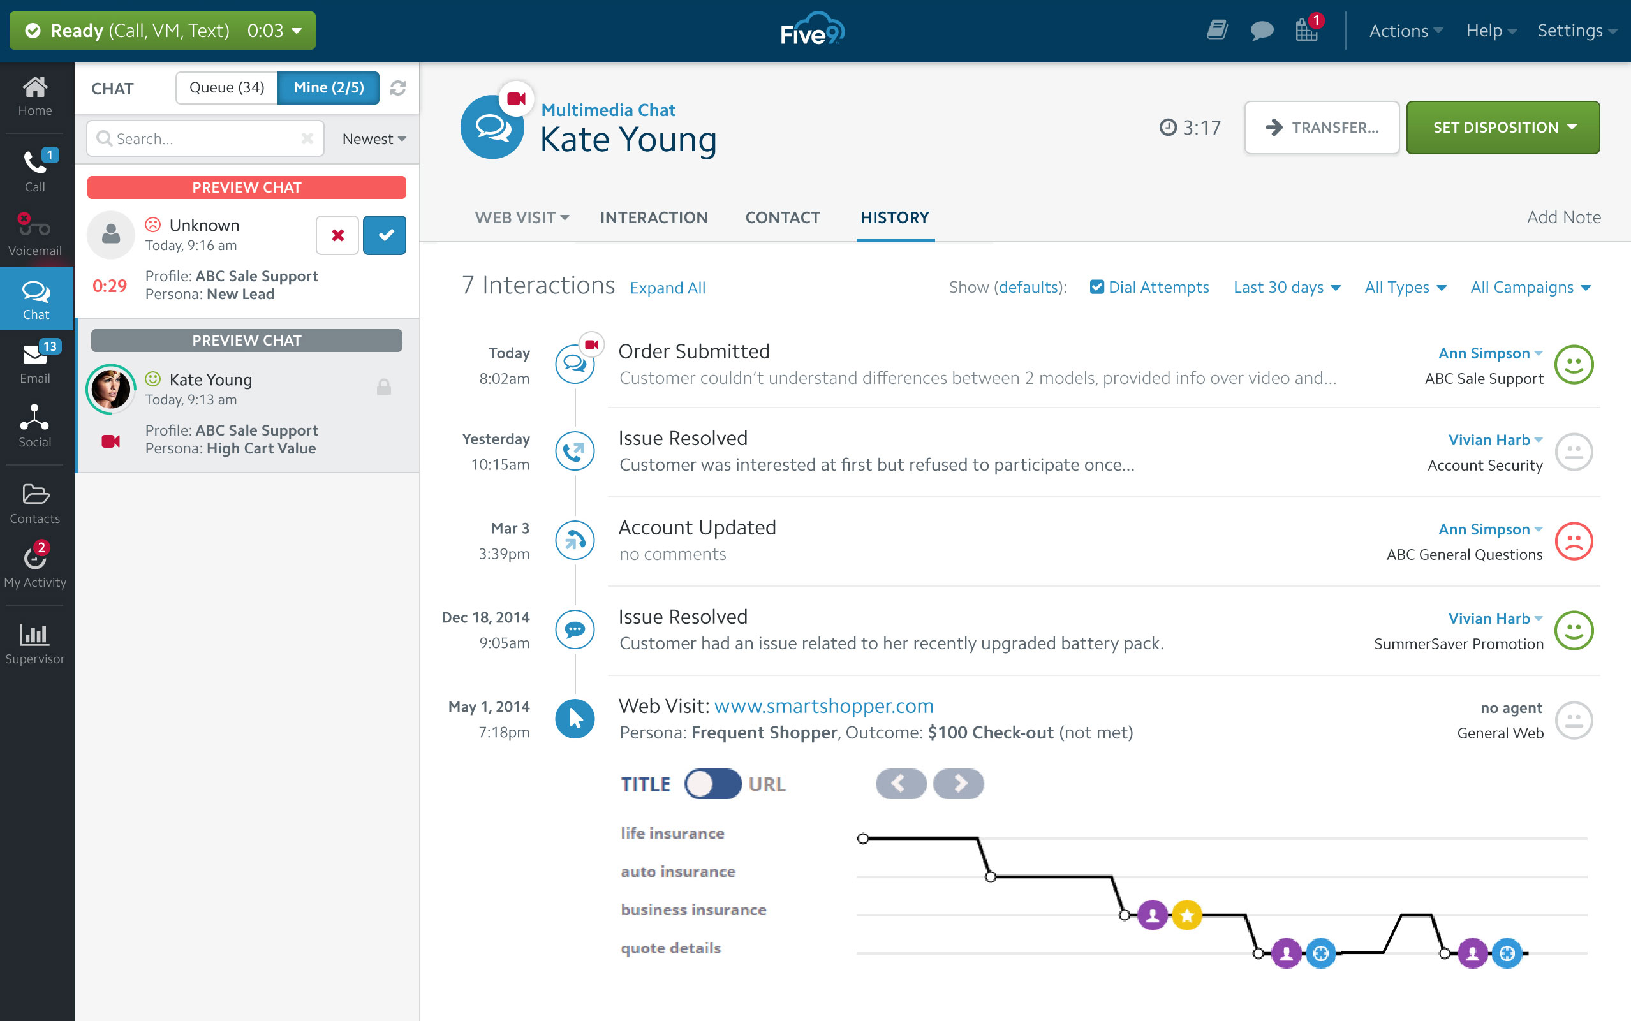Click the Transfer interaction icon

pos(1274,127)
